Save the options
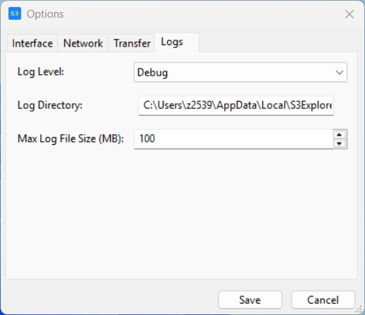 (250, 300)
